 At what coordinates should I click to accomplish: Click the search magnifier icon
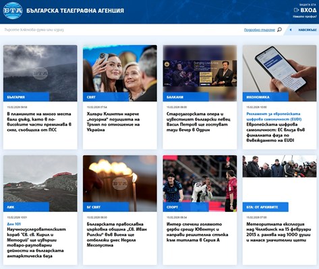pos(279,30)
